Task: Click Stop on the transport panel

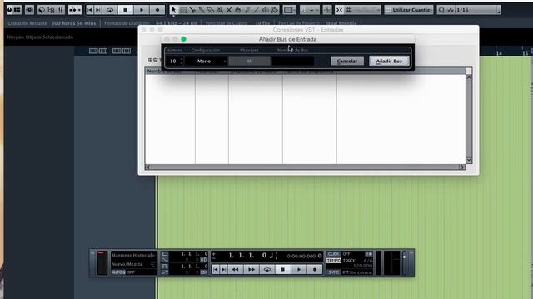Action: point(282,269)
